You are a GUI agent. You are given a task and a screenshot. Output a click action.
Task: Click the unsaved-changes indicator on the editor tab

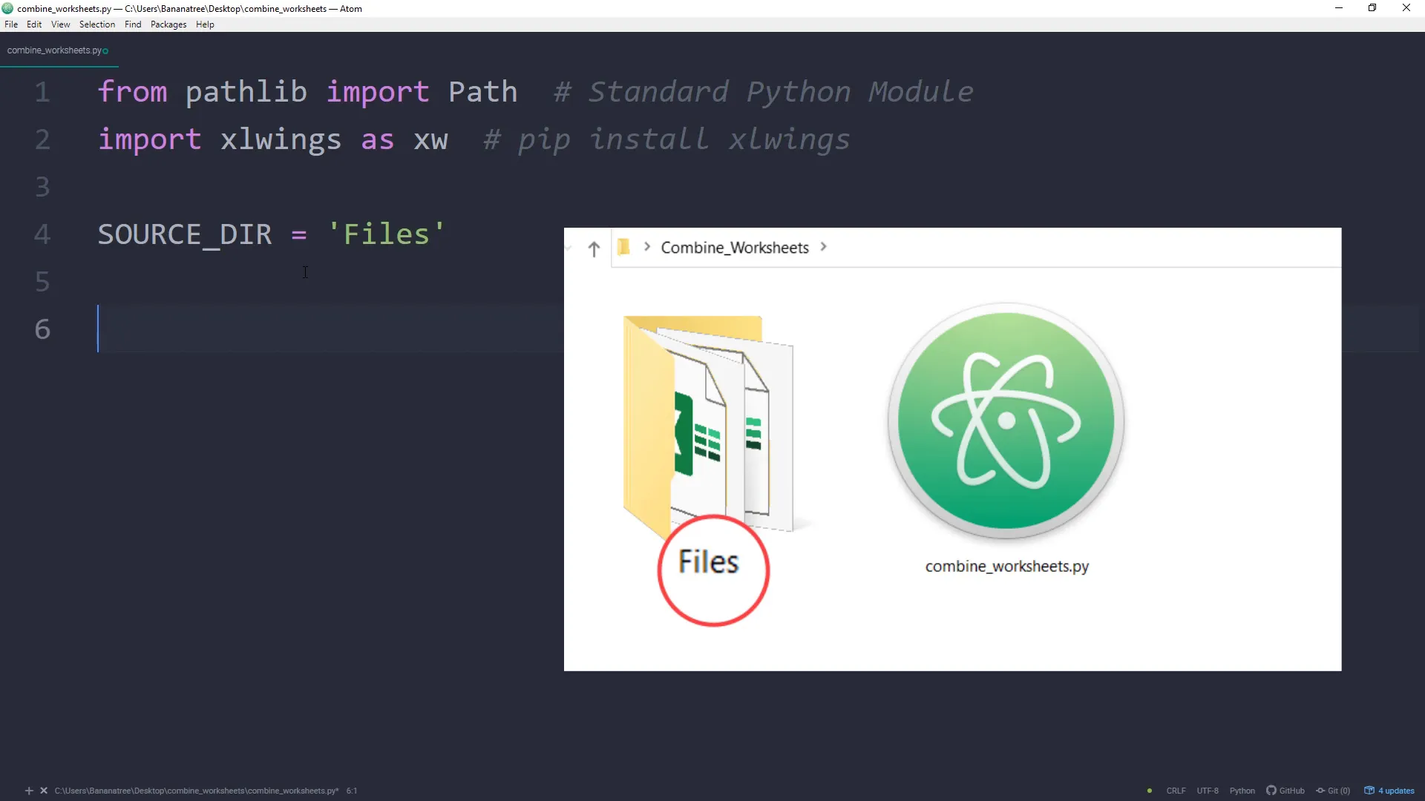(105, 50)
